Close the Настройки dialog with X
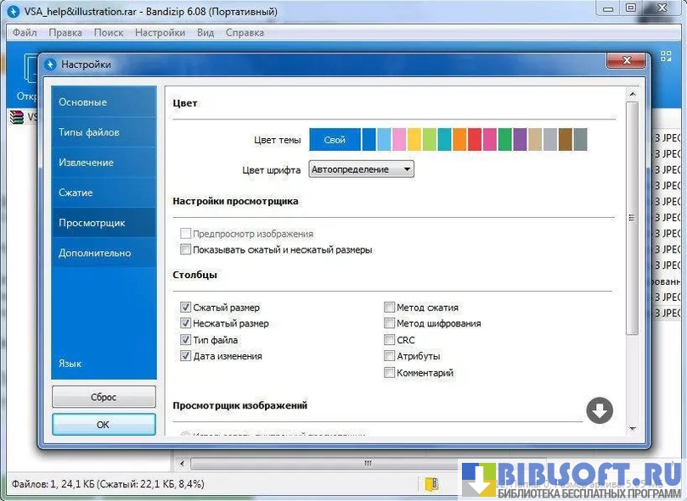Image resolution: width=687 pixels, height=501 pixels. [626, 61]
